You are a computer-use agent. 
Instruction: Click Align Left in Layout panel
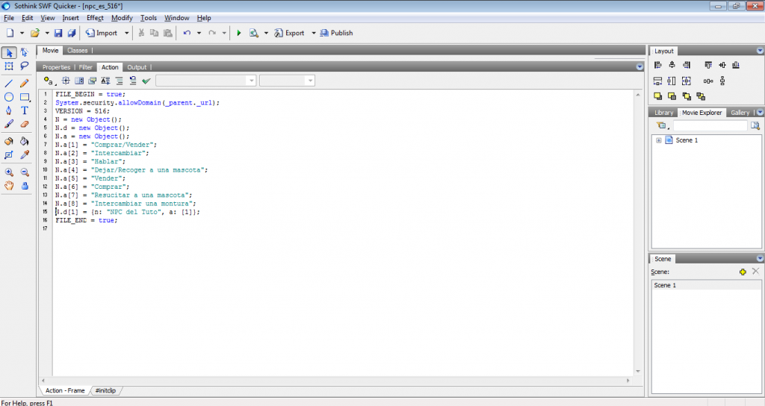[x=657, y=65]
